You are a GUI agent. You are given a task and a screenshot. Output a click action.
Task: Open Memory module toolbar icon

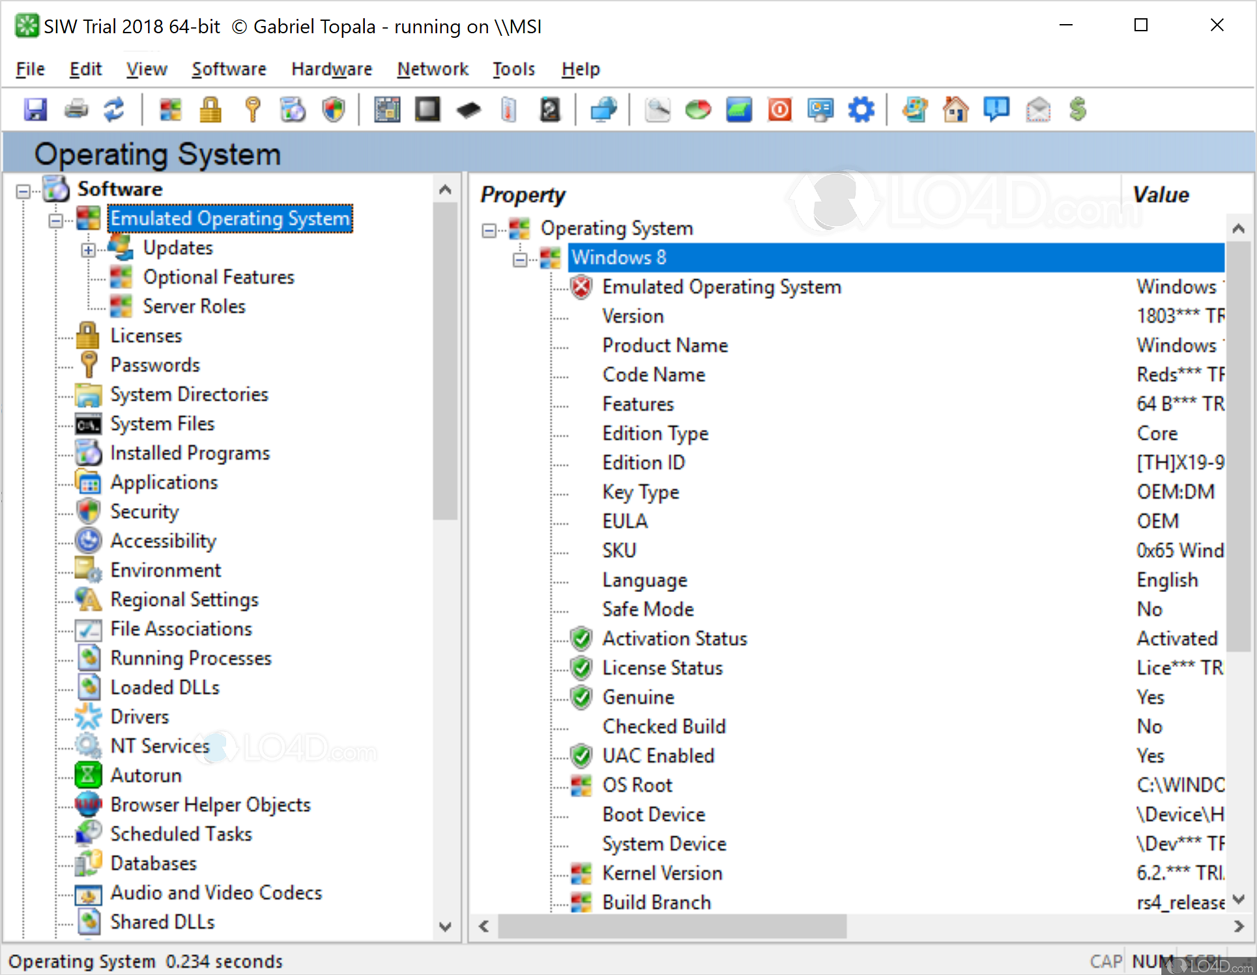pos(469,109)
